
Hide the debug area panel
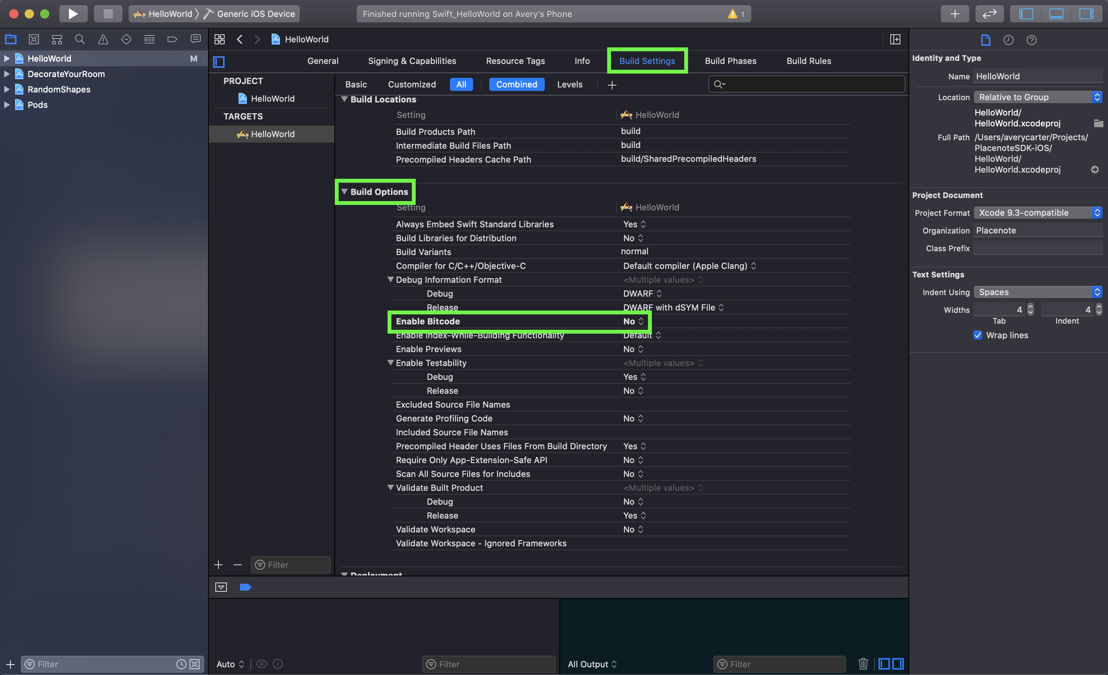coord(1056,14)
